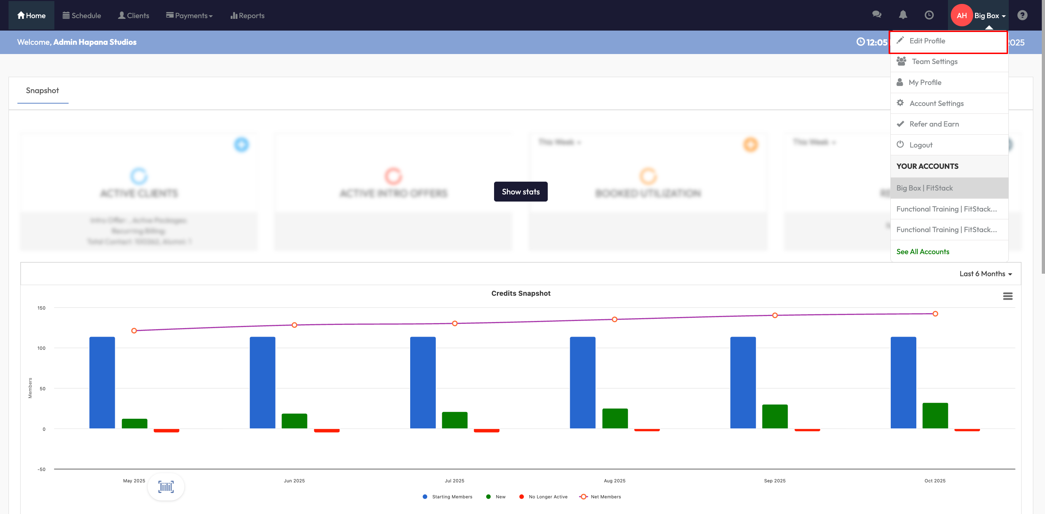Open the chart hamburger menu icon

pyautogui.click(x=1007, y=296)
